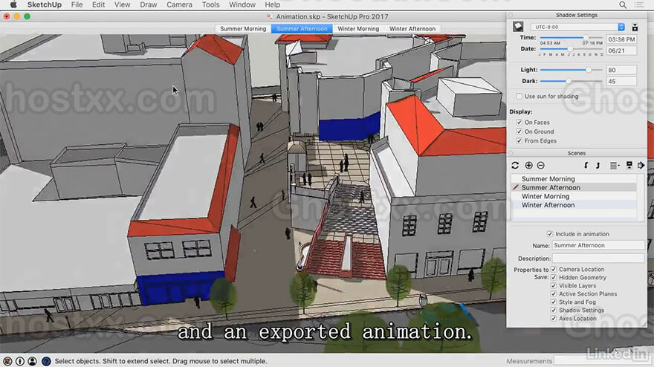Image resolution: width=654 pixels, height=367 pixels.
Task: Open Spotlight search in menu bar
Action: point(622,4)
